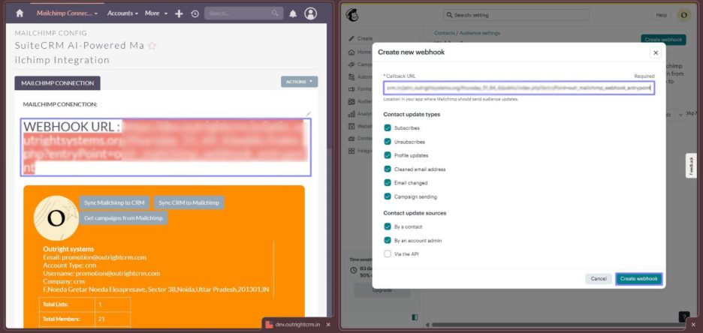Click Sync CRM to Mailchimp
Screen dimensions: 703x333
(189, 202)
